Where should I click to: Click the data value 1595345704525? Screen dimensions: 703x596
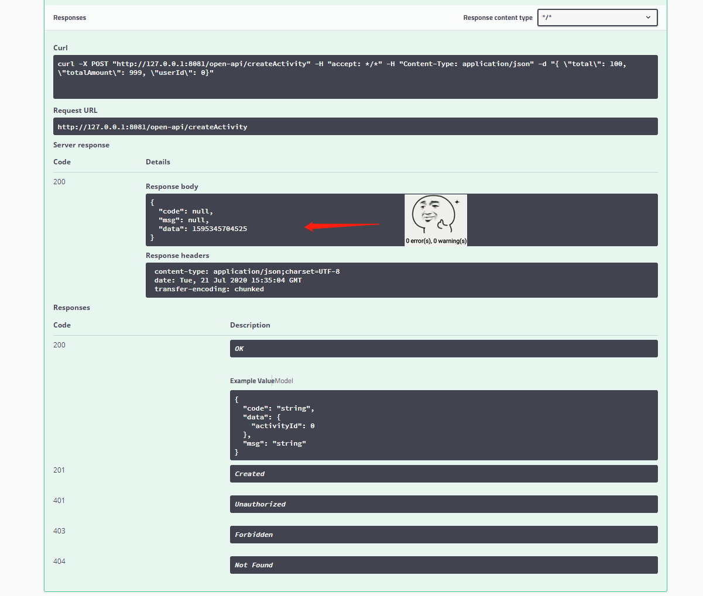tap(220, 229)
